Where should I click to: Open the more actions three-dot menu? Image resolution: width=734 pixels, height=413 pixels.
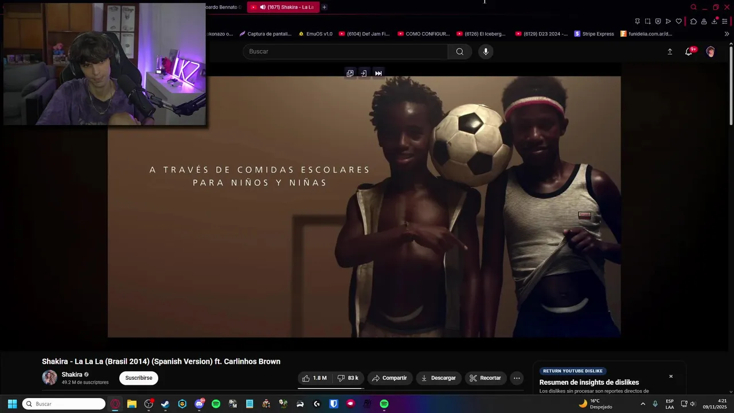click(517, 378)
